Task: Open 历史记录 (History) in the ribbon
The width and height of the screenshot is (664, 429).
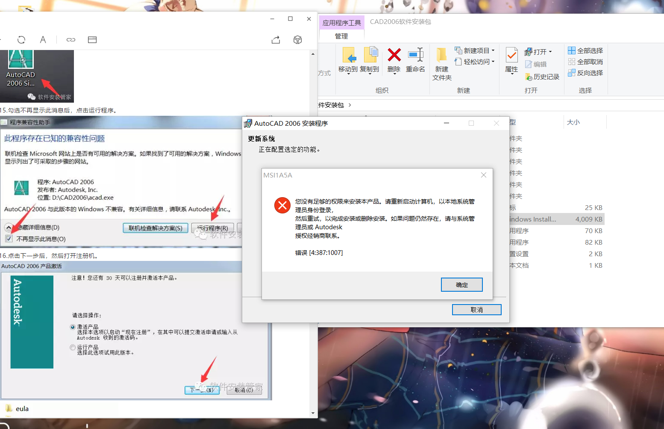Action: [542, 77]
